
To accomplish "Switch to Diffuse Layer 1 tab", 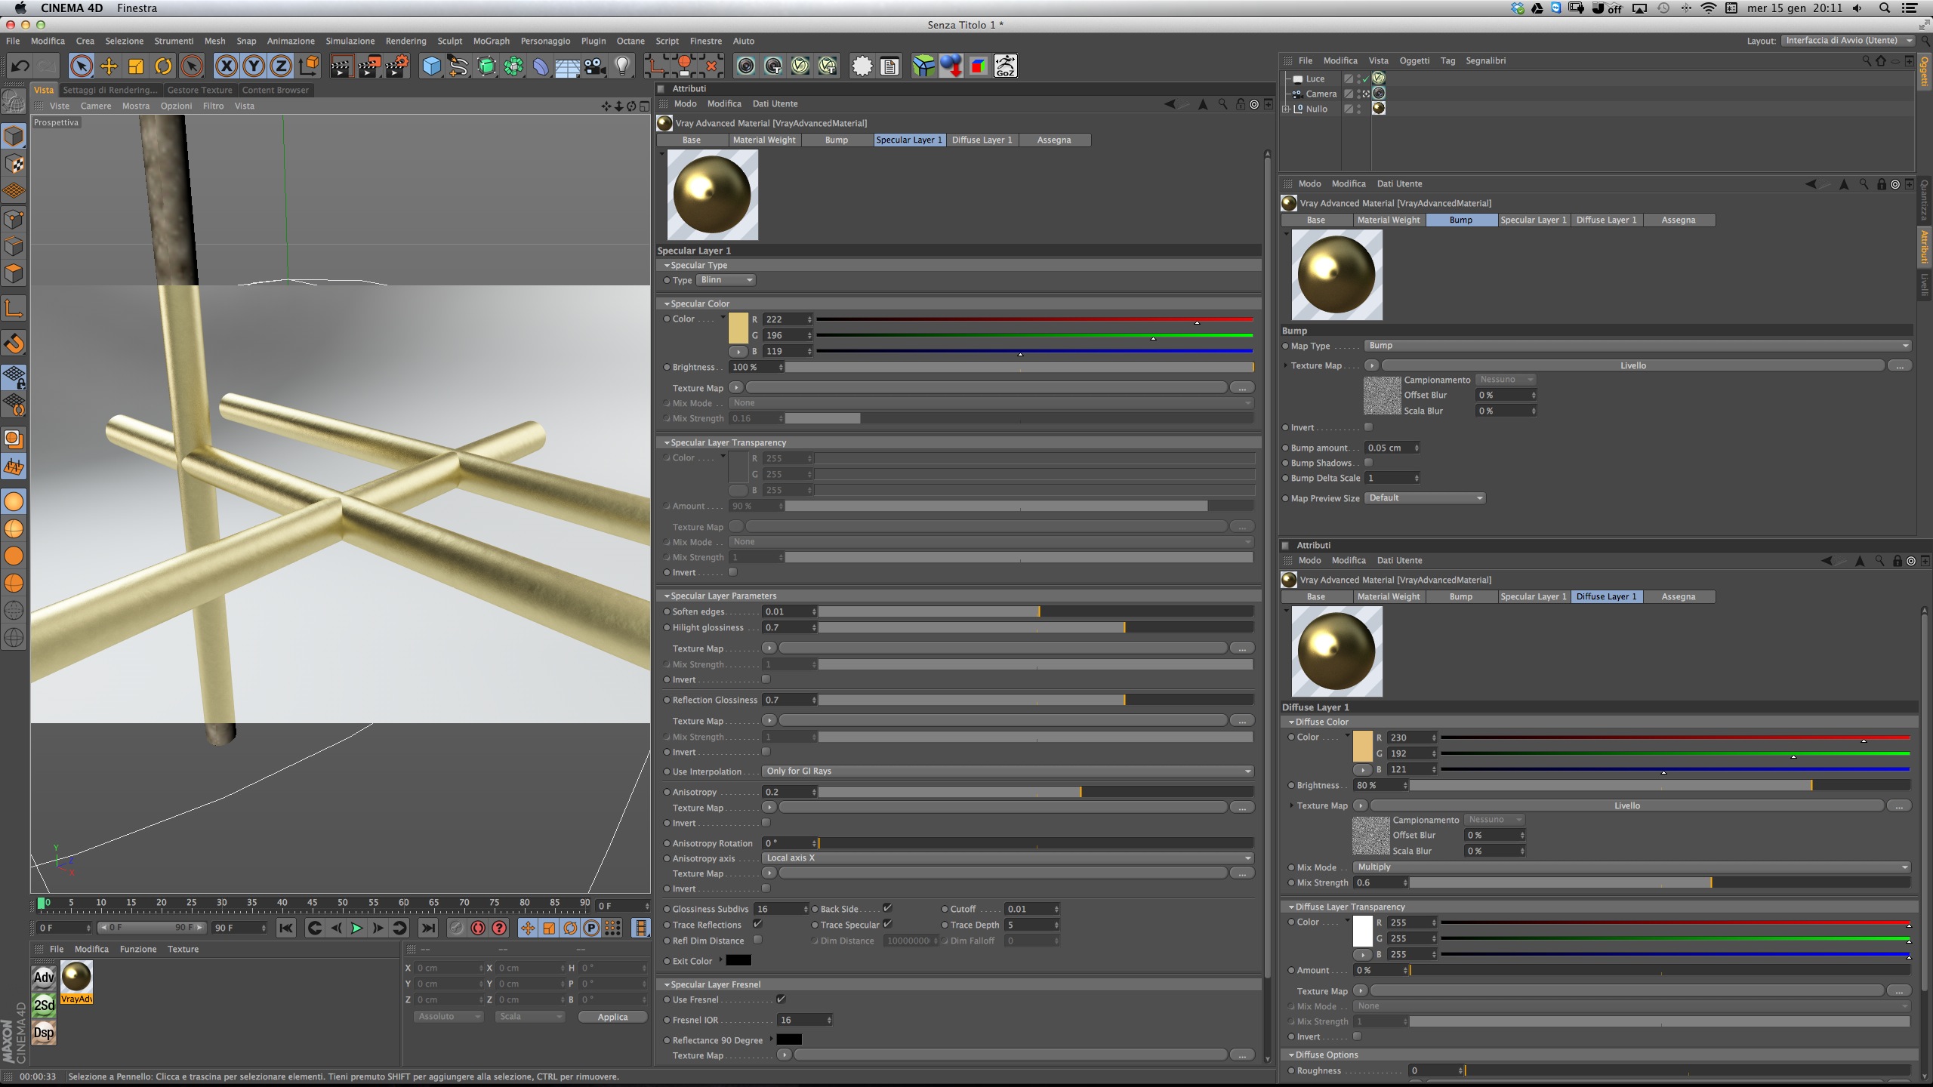I will click(x=982, y=140).
